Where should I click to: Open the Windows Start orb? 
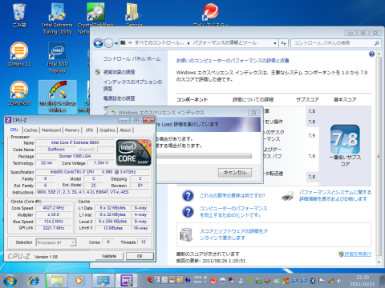pyautogui.click(x=10, y=281)
